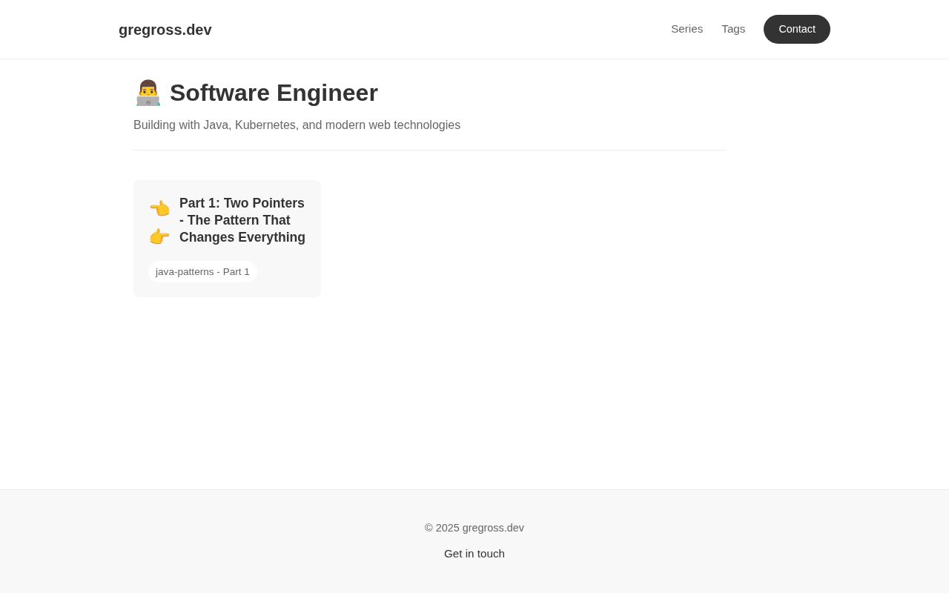The image size is (949, 593).
Task: Click blank header space between logo and Series
Action: pyautogui.click(x=445, y=30)
